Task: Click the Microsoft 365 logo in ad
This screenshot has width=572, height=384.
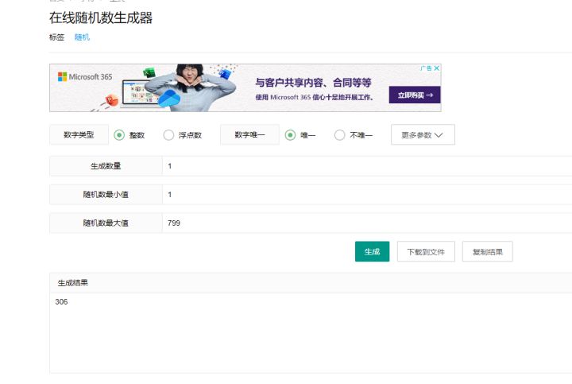Action: [85, 76]
